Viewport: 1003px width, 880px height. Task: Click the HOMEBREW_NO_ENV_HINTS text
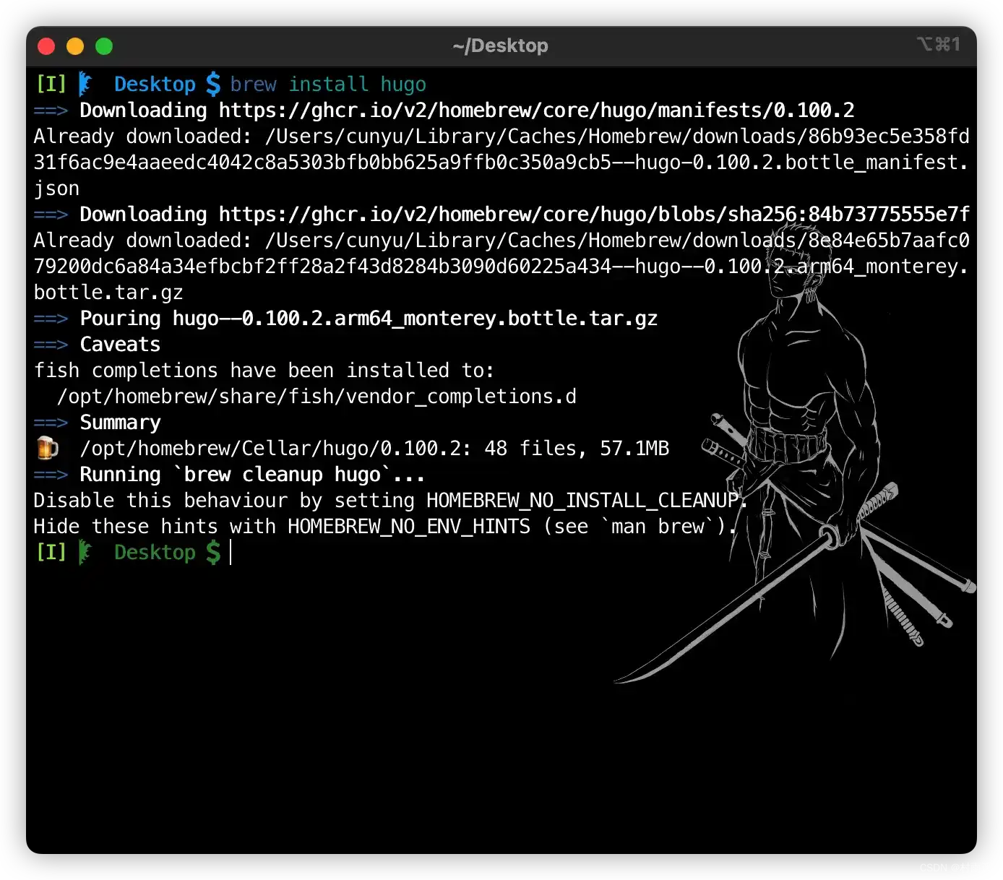(x=409, y=527)
